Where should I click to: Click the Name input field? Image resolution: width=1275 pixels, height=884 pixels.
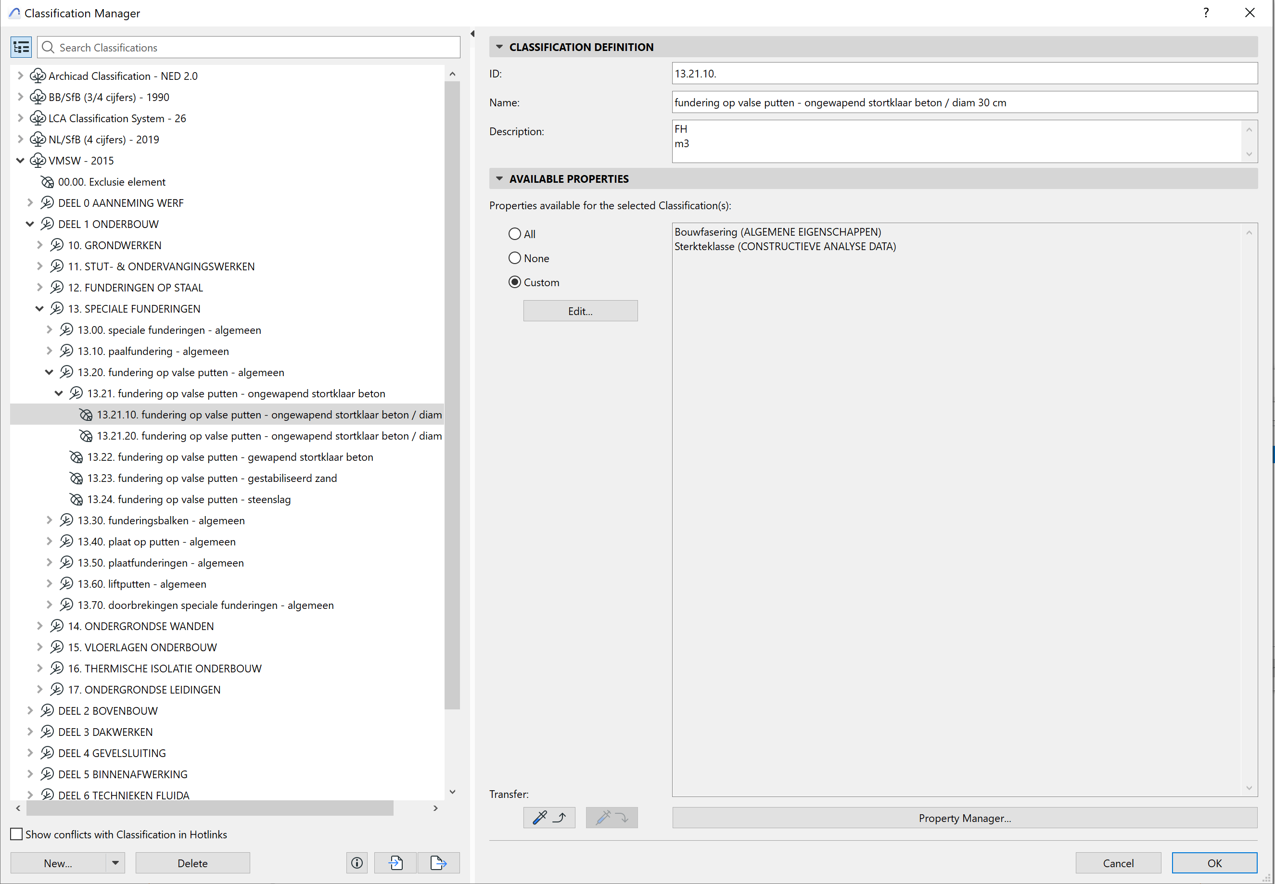[965, 102]
